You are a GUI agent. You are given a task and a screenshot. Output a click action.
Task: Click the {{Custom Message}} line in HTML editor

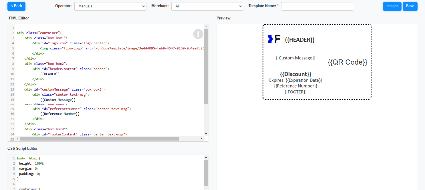pyautogui.click(x=58, y=100)
